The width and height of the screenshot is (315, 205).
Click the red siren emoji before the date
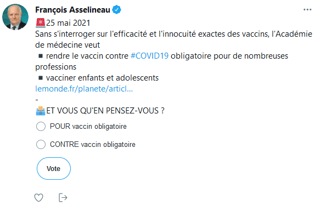[41, 23]
